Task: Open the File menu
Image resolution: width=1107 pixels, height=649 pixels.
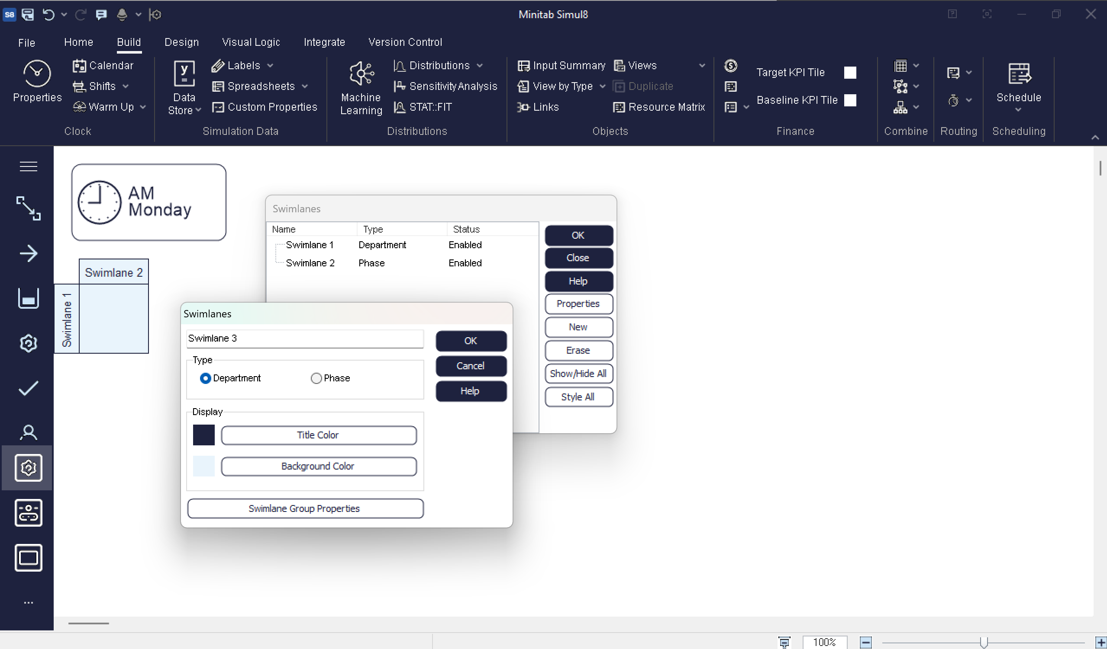Action: [26, 42]
